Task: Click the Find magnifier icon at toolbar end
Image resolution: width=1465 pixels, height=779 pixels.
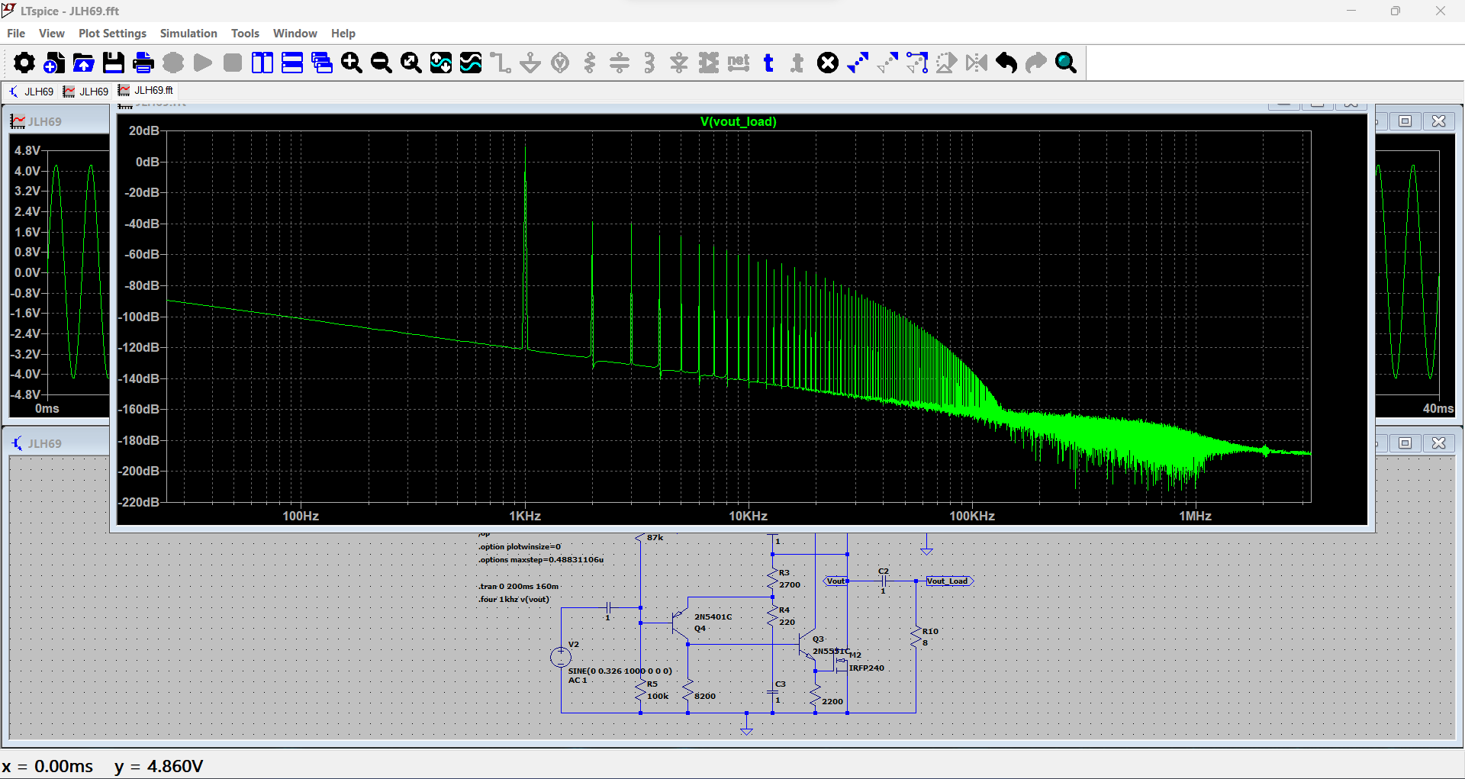Action: pyautogui.click(x=1066, y=63)
